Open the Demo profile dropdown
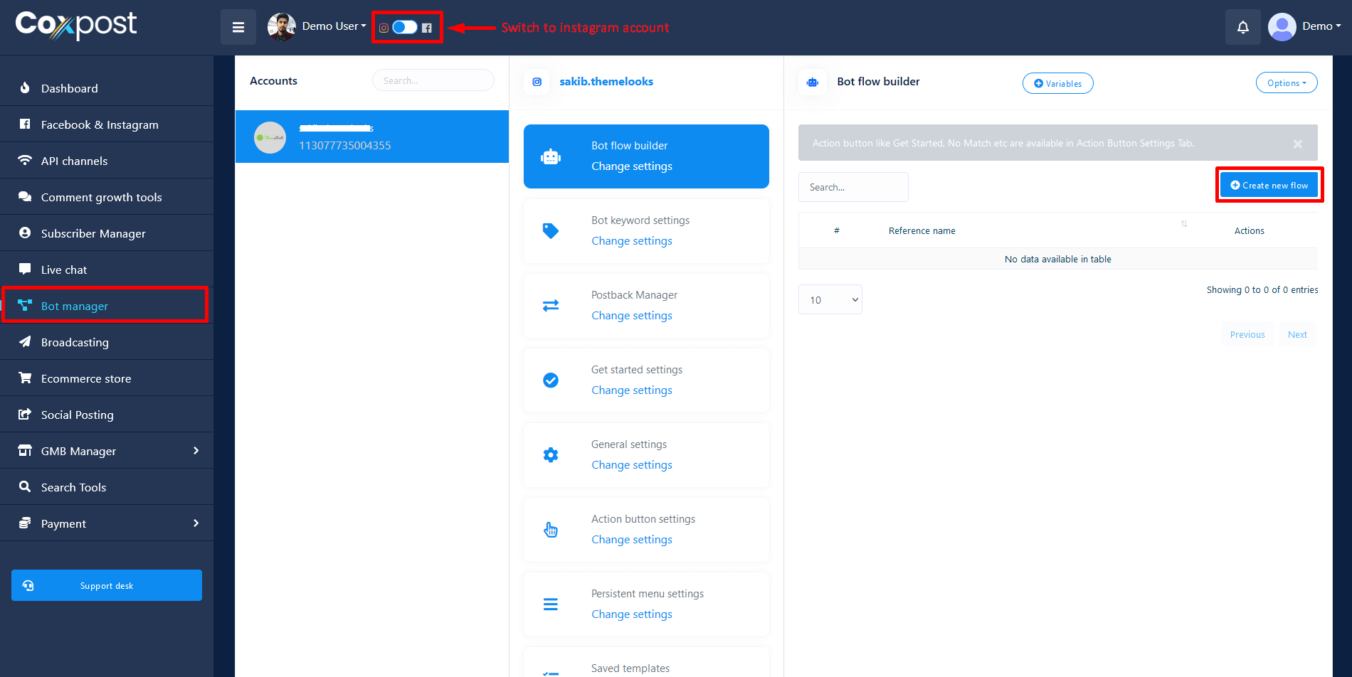Screen dimensions: 1352x677 point(1321,26)
